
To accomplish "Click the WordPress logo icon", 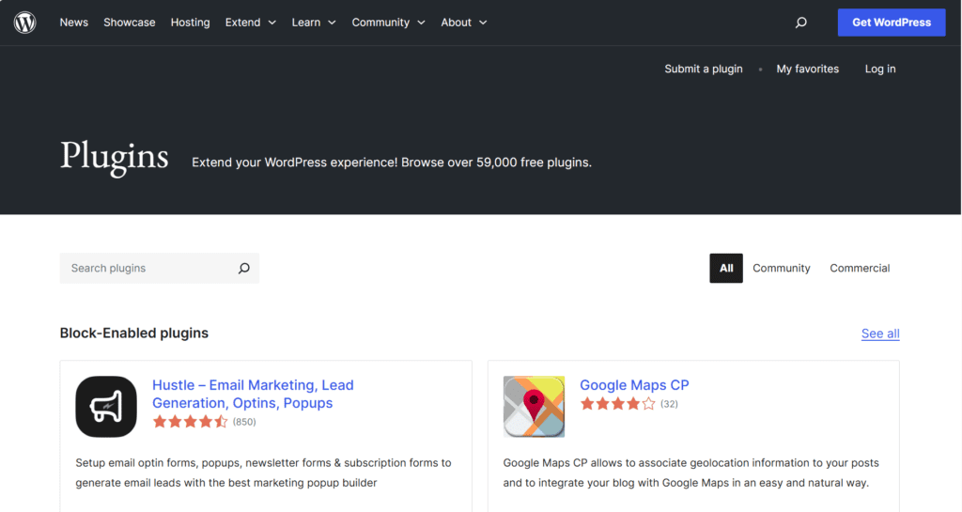I will click(25, 23).
